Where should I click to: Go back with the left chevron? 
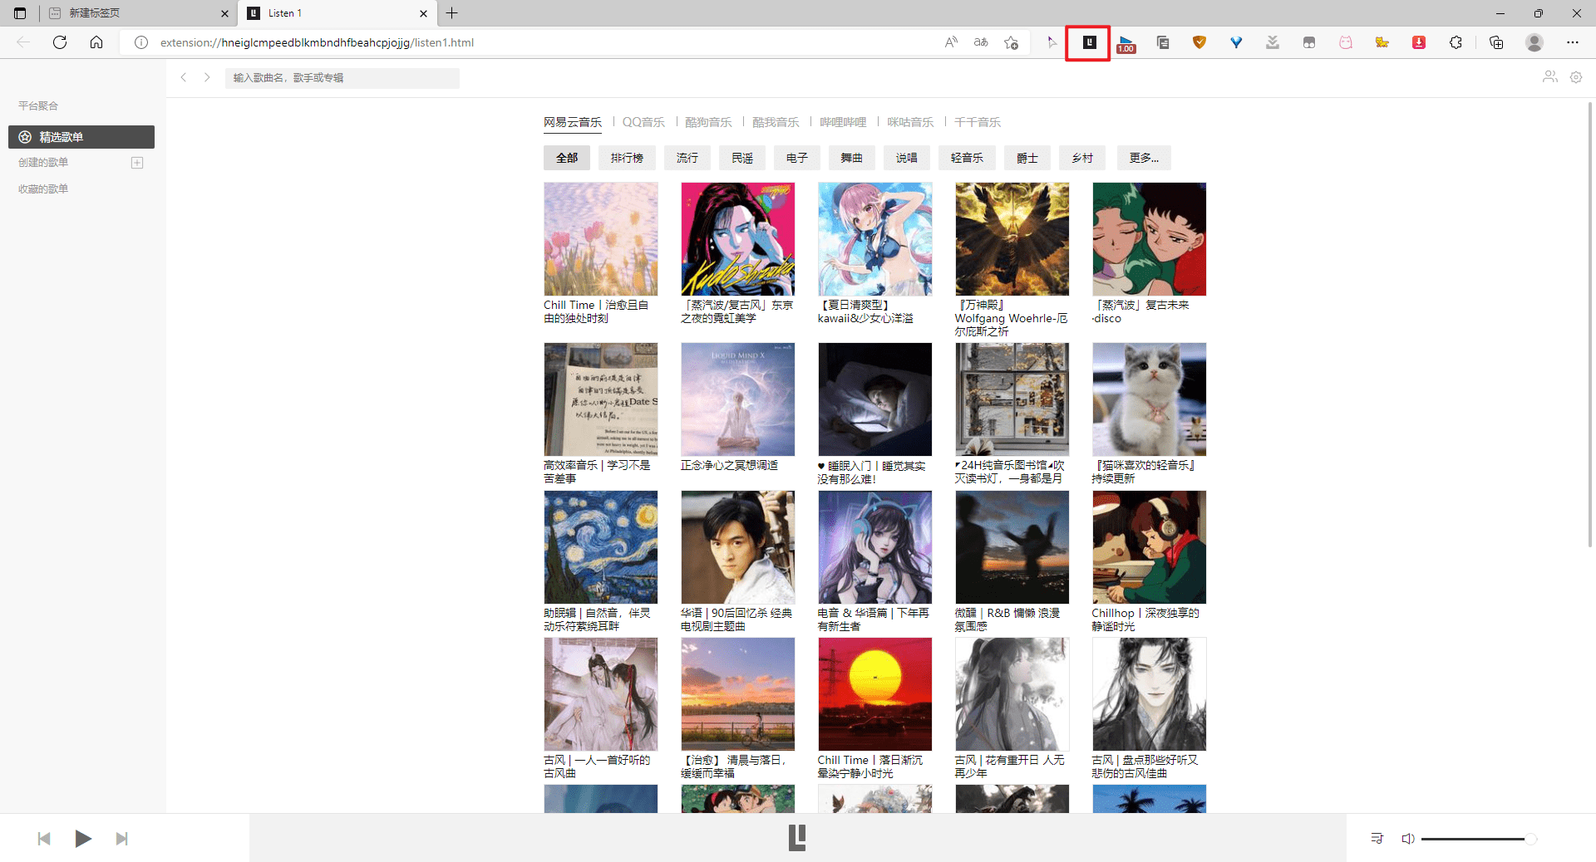(x=184, y=77)
